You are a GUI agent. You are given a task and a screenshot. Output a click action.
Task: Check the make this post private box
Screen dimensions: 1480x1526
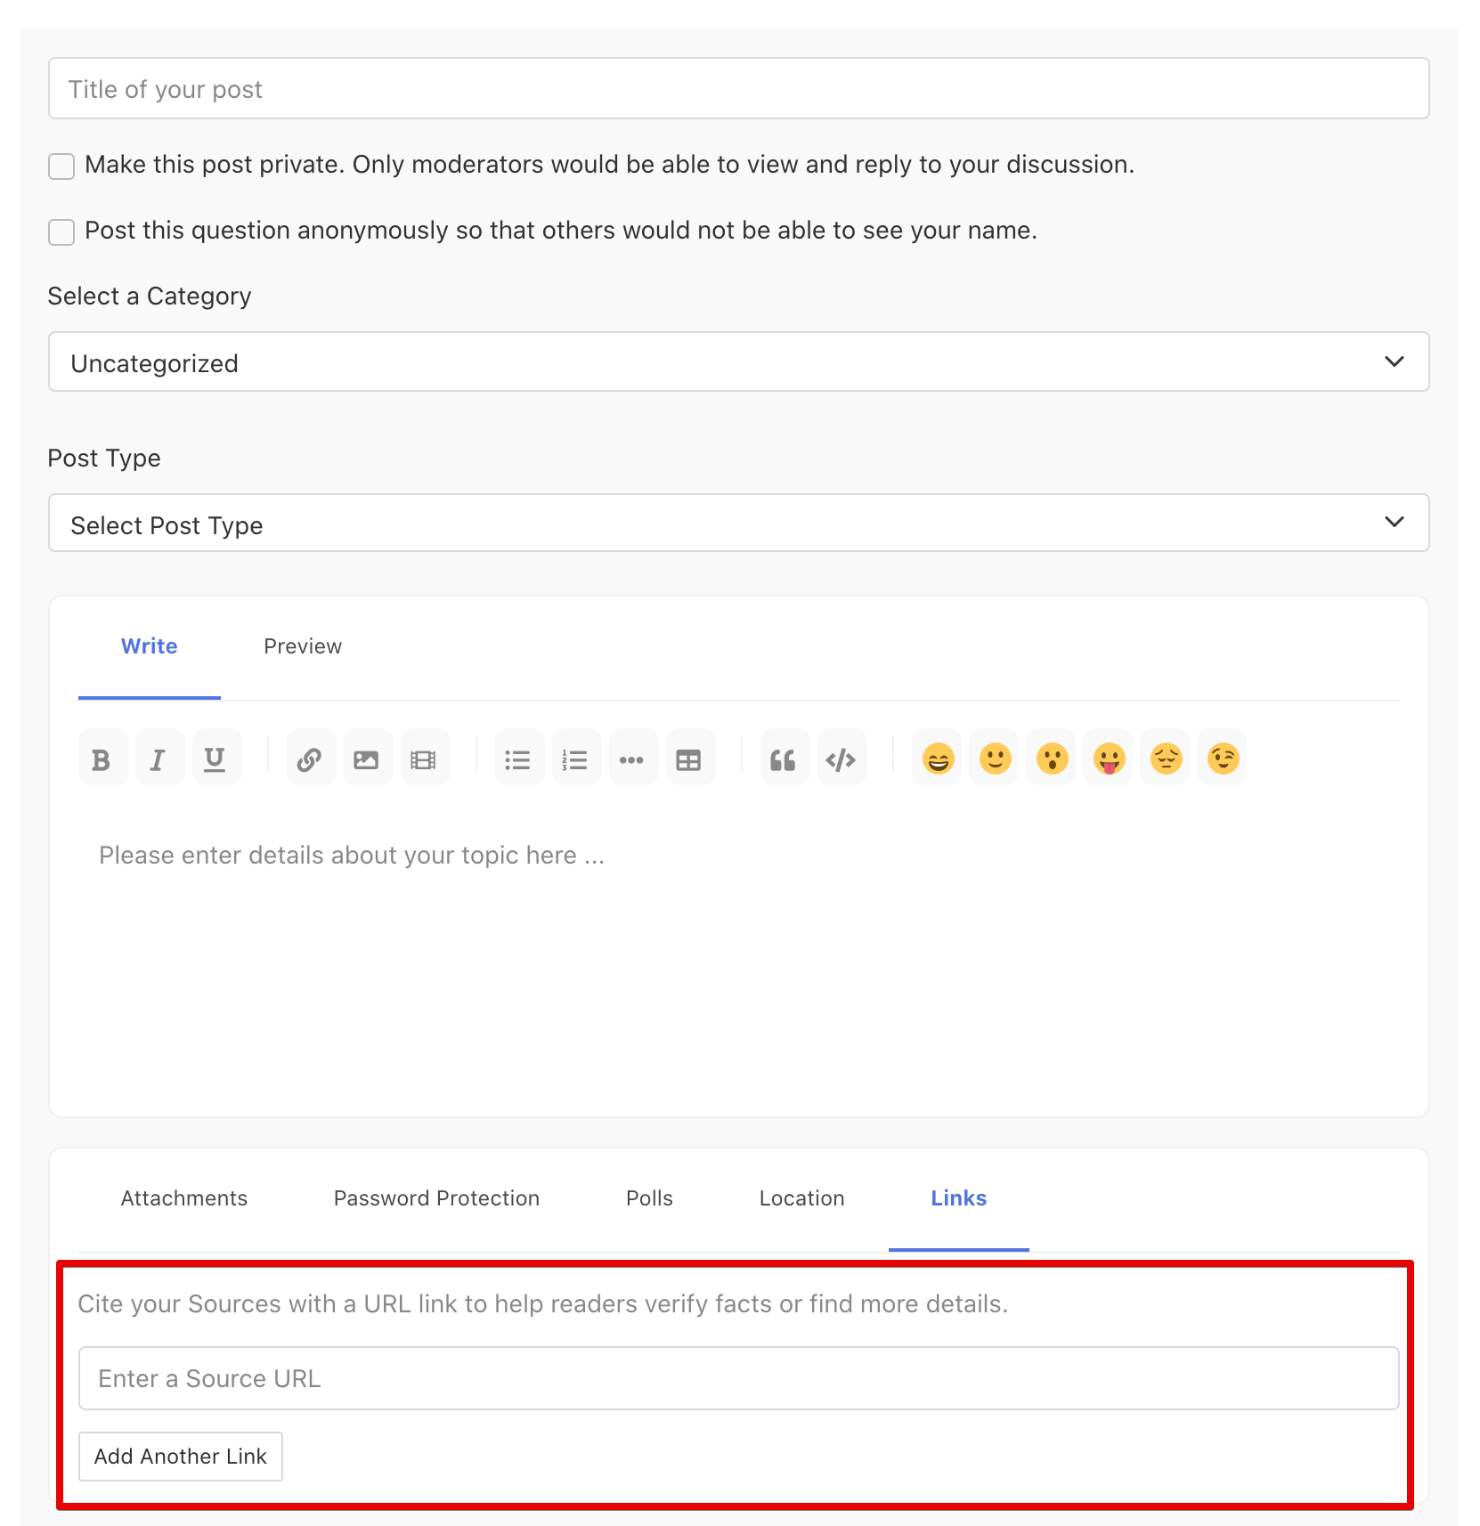61,166
